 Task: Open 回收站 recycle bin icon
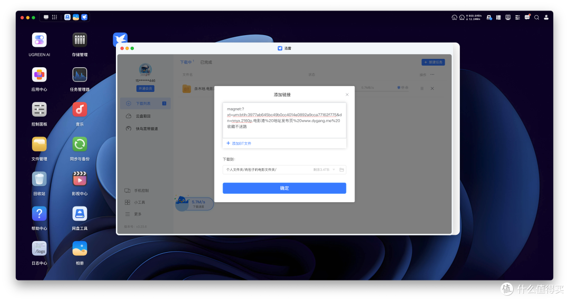[x=39, y=179]
